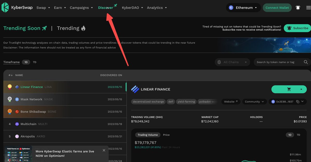Open the Campaigns dropdown menu

point(81,8)
